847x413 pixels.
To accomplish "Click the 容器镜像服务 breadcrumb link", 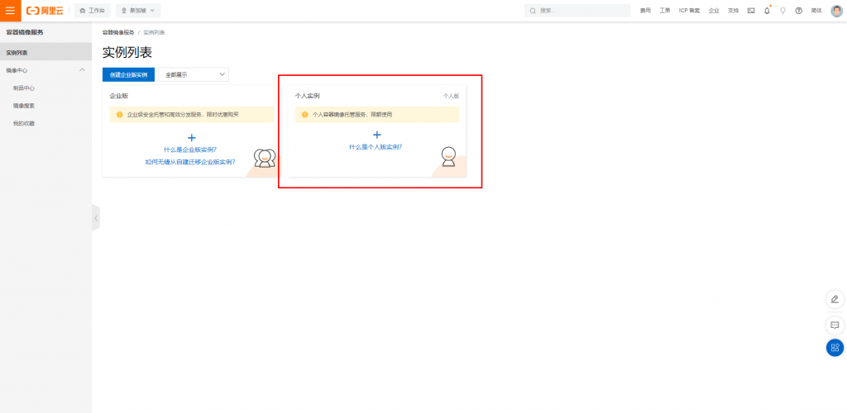I will [118, 33].
